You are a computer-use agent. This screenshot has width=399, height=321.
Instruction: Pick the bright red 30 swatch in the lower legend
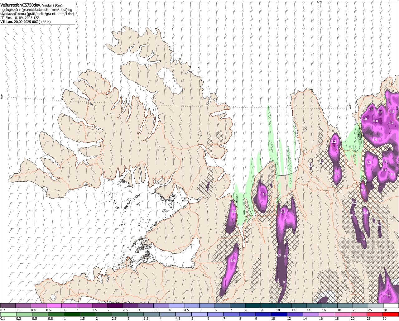(391, 314)
